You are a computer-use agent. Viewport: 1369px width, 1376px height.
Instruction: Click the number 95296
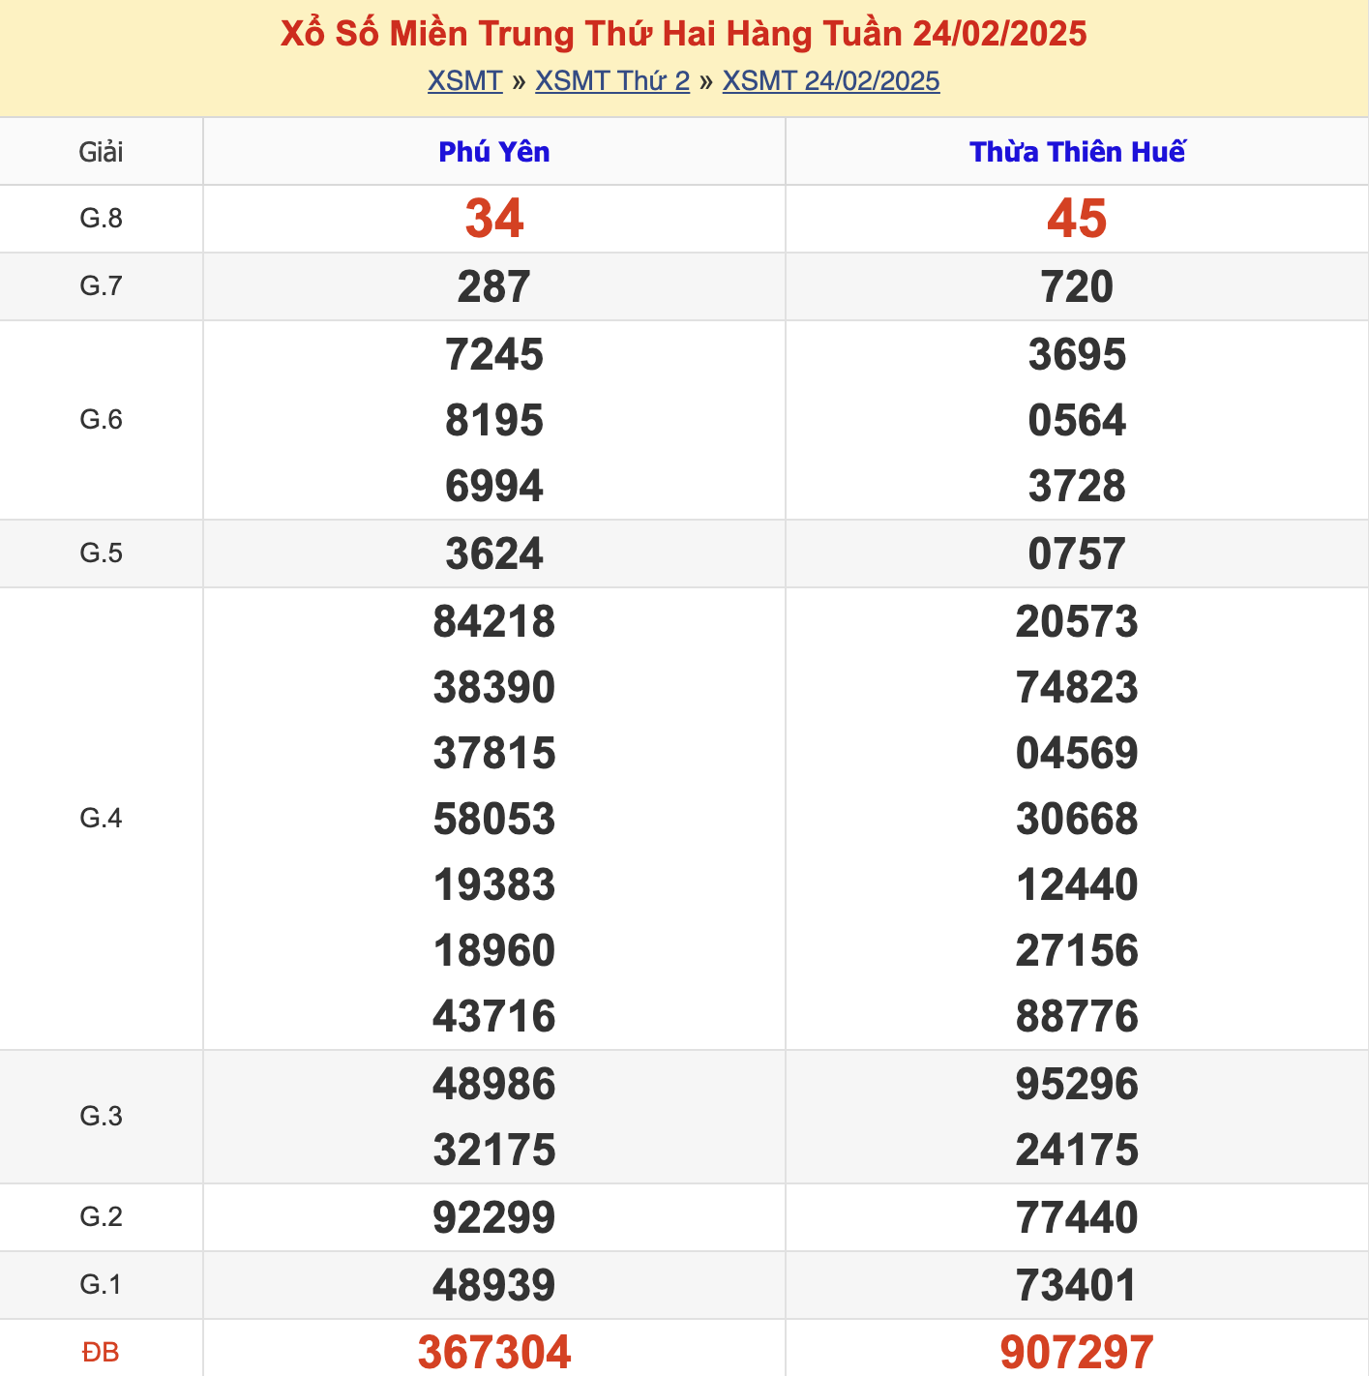point(1077,1084)
